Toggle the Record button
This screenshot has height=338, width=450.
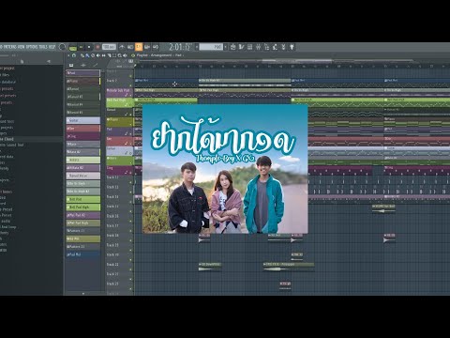[x=97, y=47]
